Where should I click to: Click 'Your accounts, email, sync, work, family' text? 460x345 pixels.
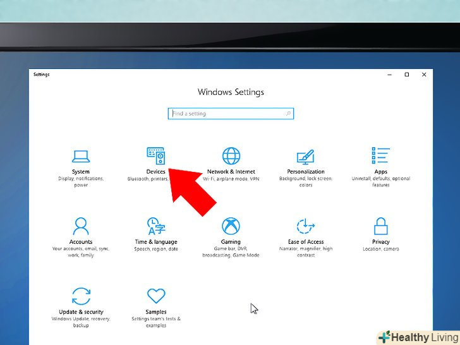pyautogui.click(x=81, y=252)
